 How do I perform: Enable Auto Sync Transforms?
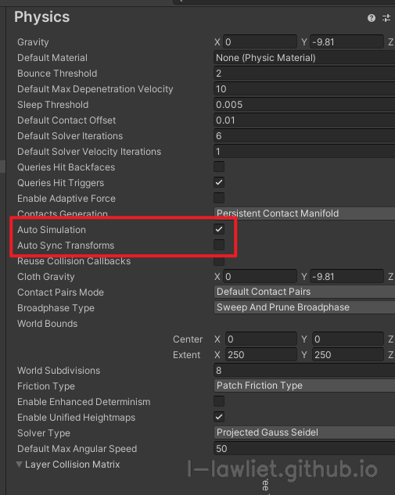tap(219, 245)
